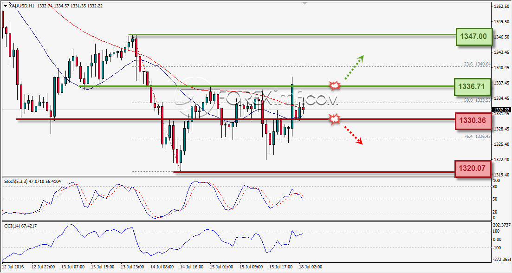The image size is (512, 273).
Task: Click price axis value 1337.45
Action: 501,83
